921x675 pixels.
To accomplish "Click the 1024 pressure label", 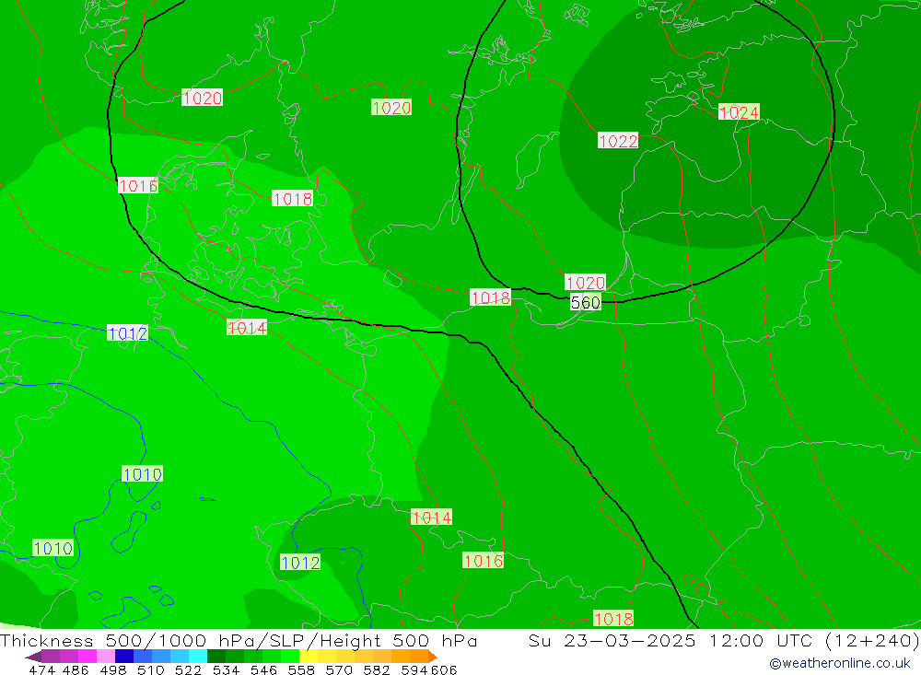I will click(x=739, y=112).
